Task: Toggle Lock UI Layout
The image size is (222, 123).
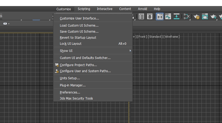Action: pos(71,44)
